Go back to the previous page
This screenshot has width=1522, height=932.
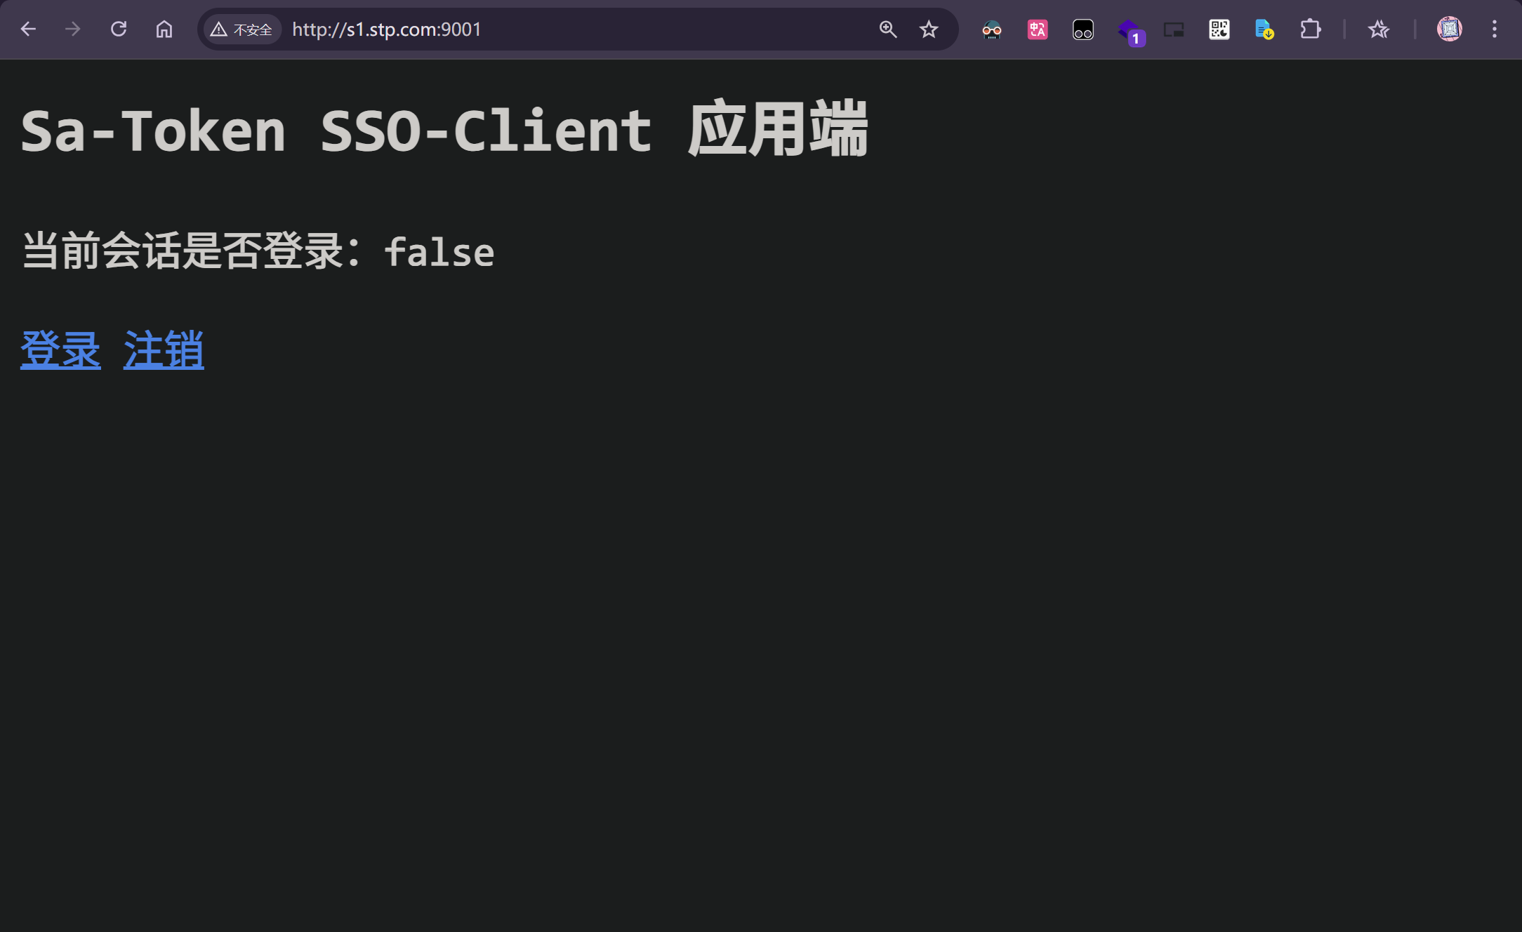tap(28, 29)
